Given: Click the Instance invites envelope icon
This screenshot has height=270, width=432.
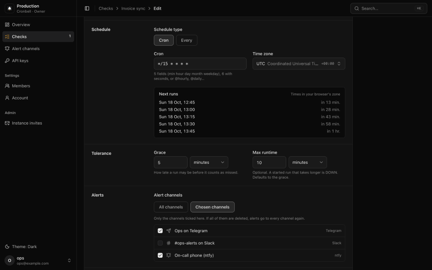Looking at the screenshot, I should point(7,123).
